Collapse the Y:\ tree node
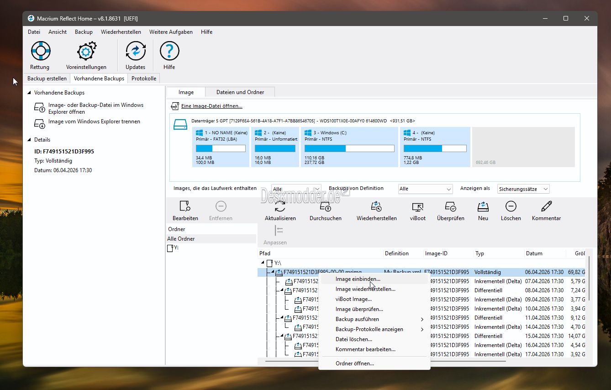This screenshot has width=611, height=390. pyautogui.click(x=263, y=263)
